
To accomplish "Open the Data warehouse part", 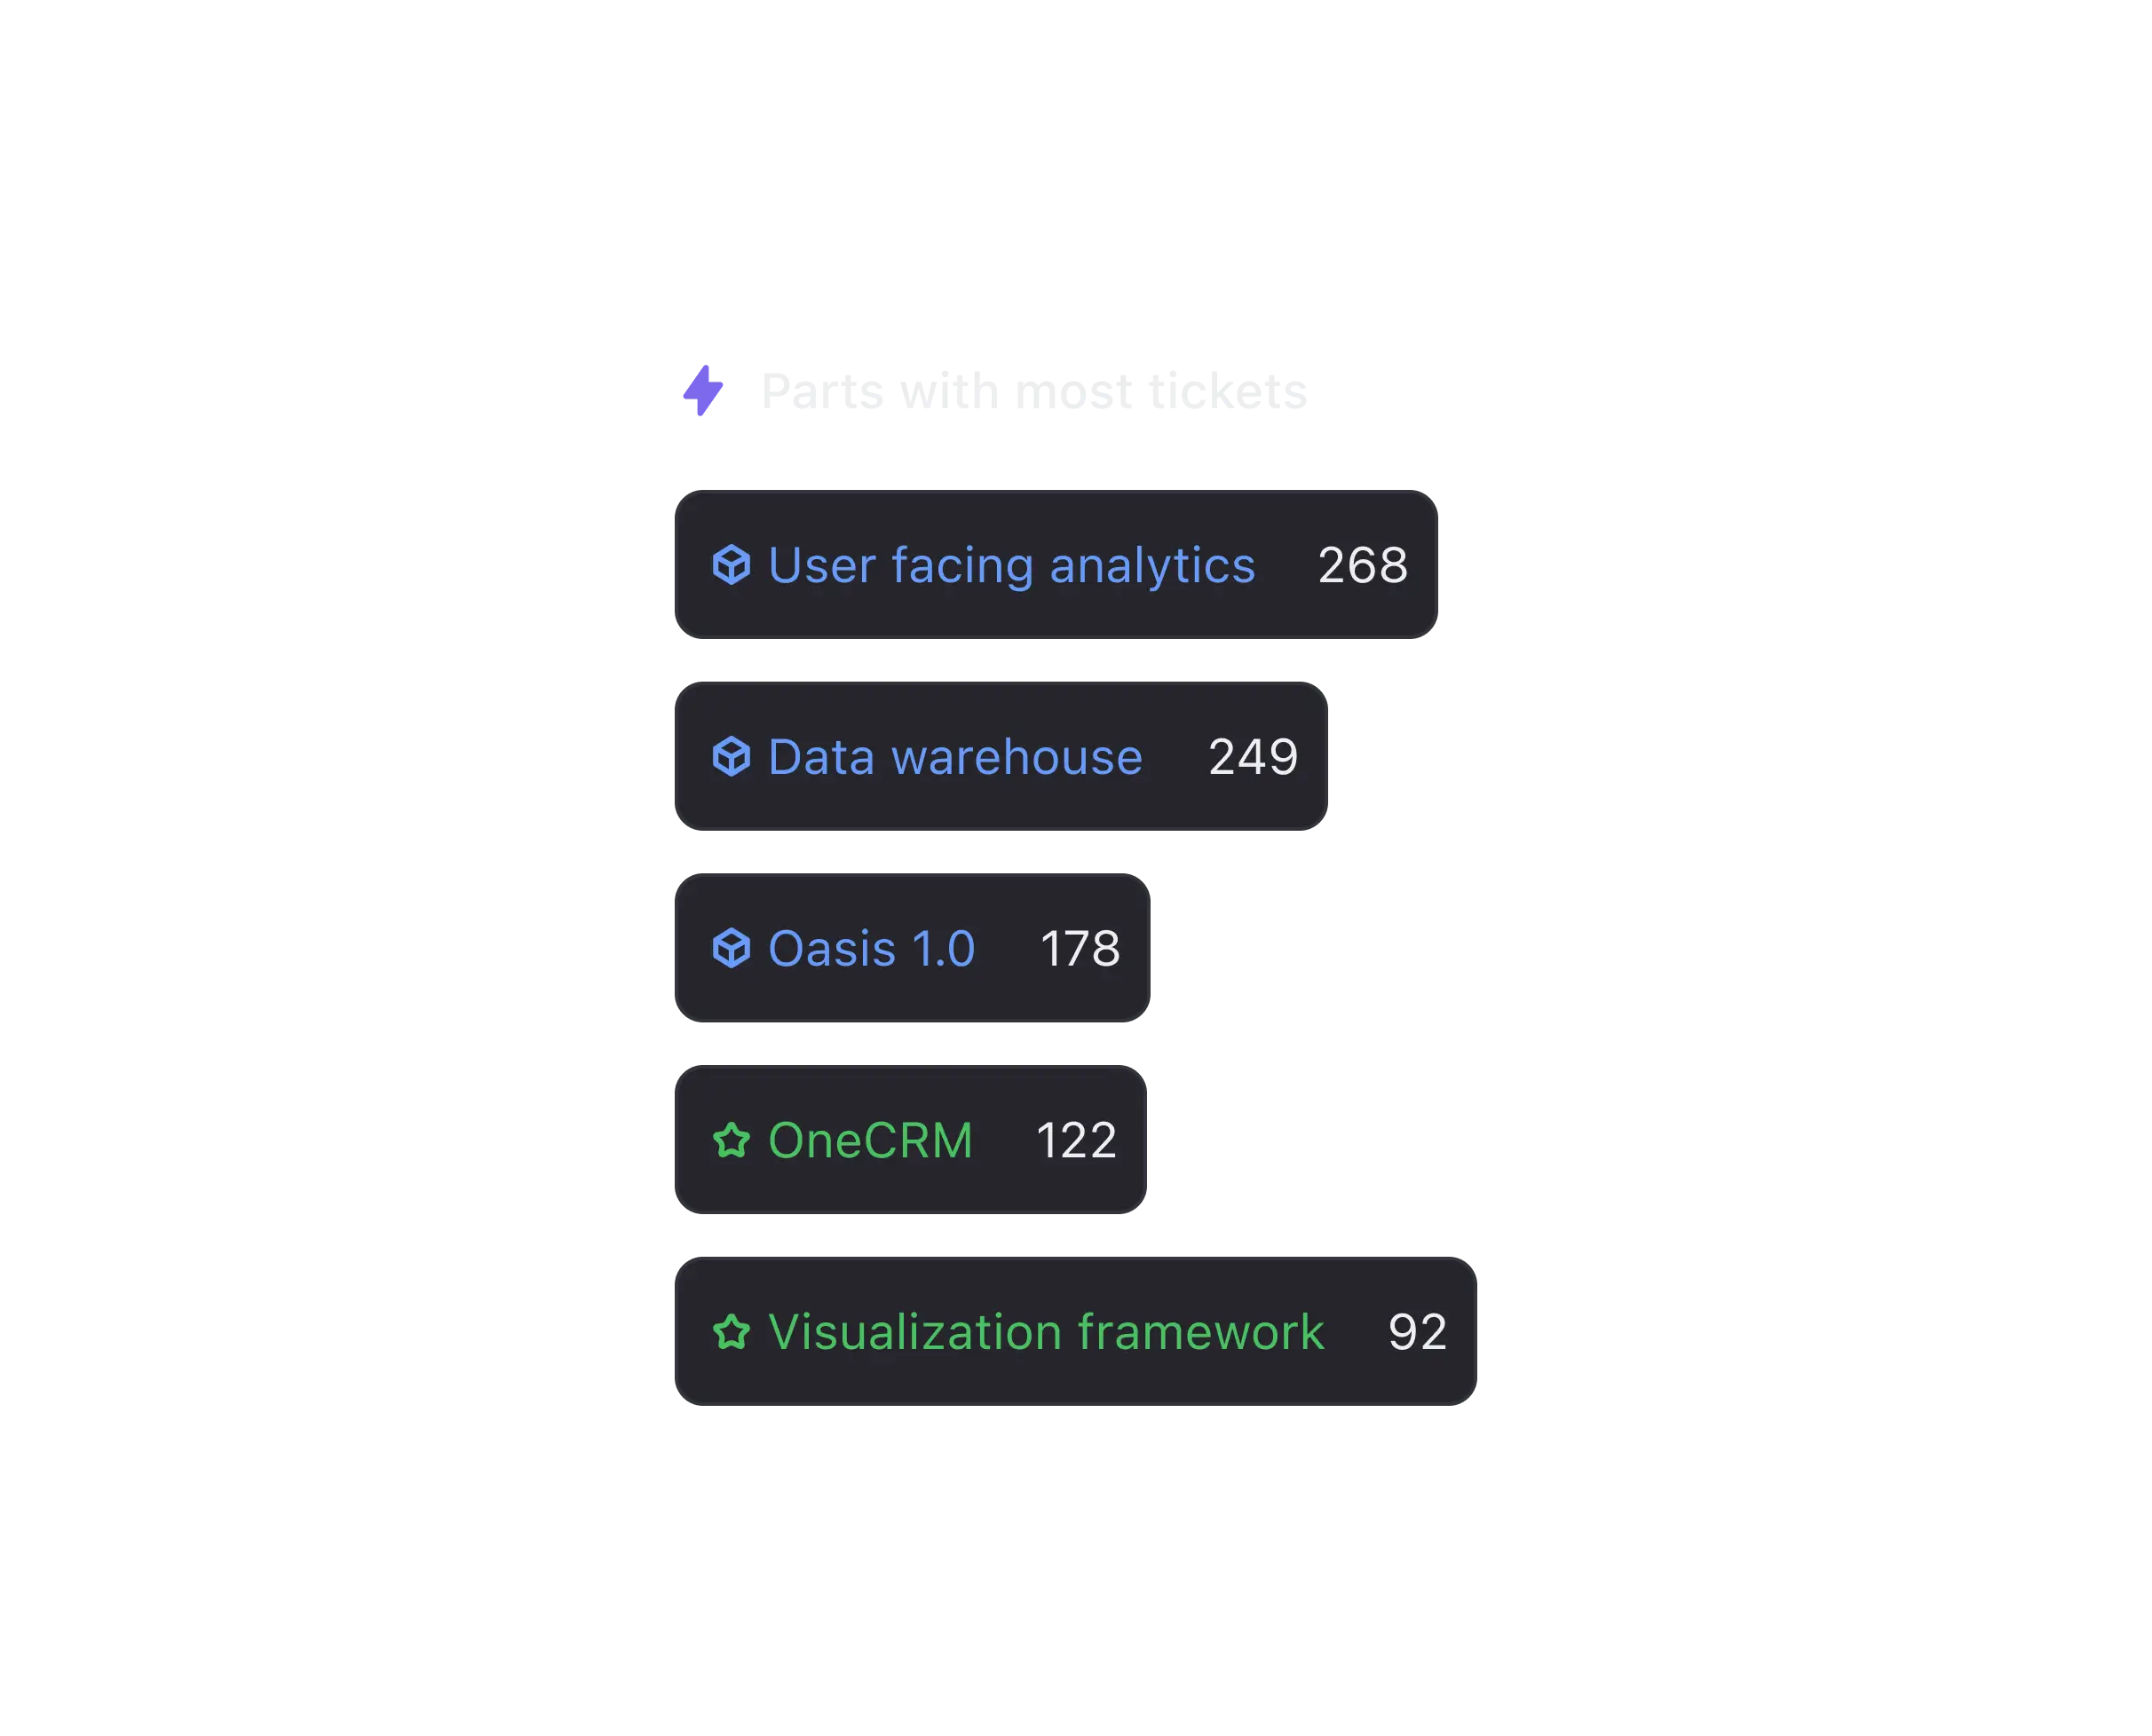I will coord(955,757).
